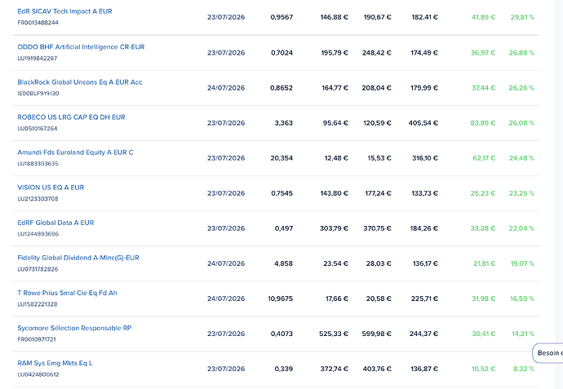Click the 225,71 € valuation for T Rowe
Viewport: 563px width, 389px height.
424,299
